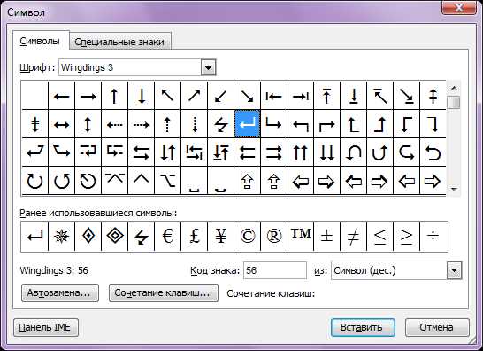Pick the pound sign in recent symbols
This screenshot has width=483, height=351.
[x=195, y=237]
